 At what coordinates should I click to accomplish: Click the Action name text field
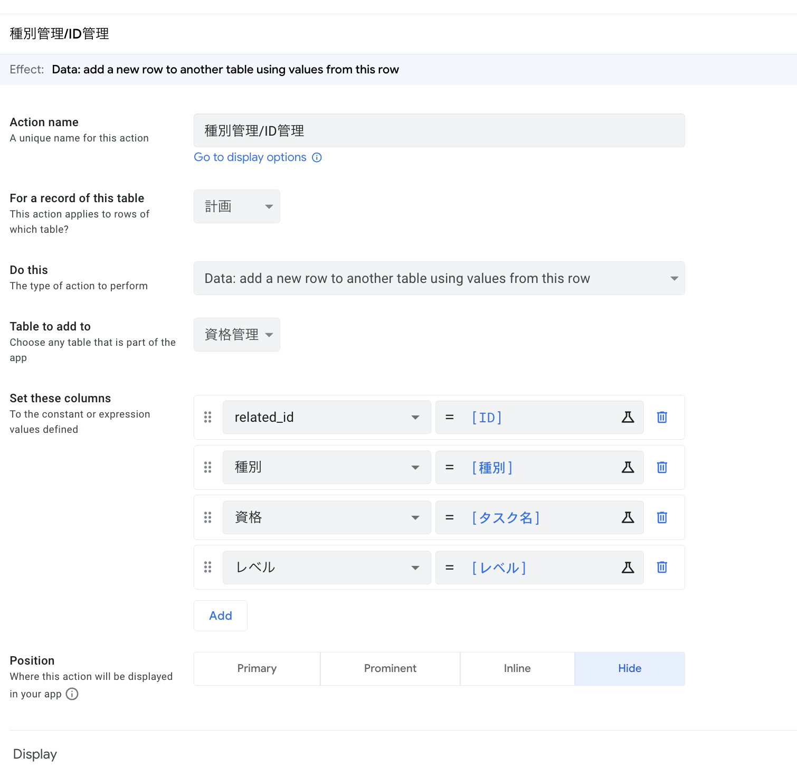point(439,130)
